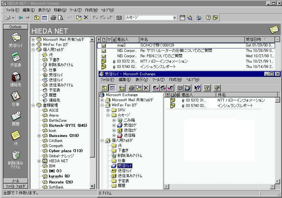Select the SOHOで稼ぐ000129 message row
This screenshot has height=198, width=282.
pos(157,45)
